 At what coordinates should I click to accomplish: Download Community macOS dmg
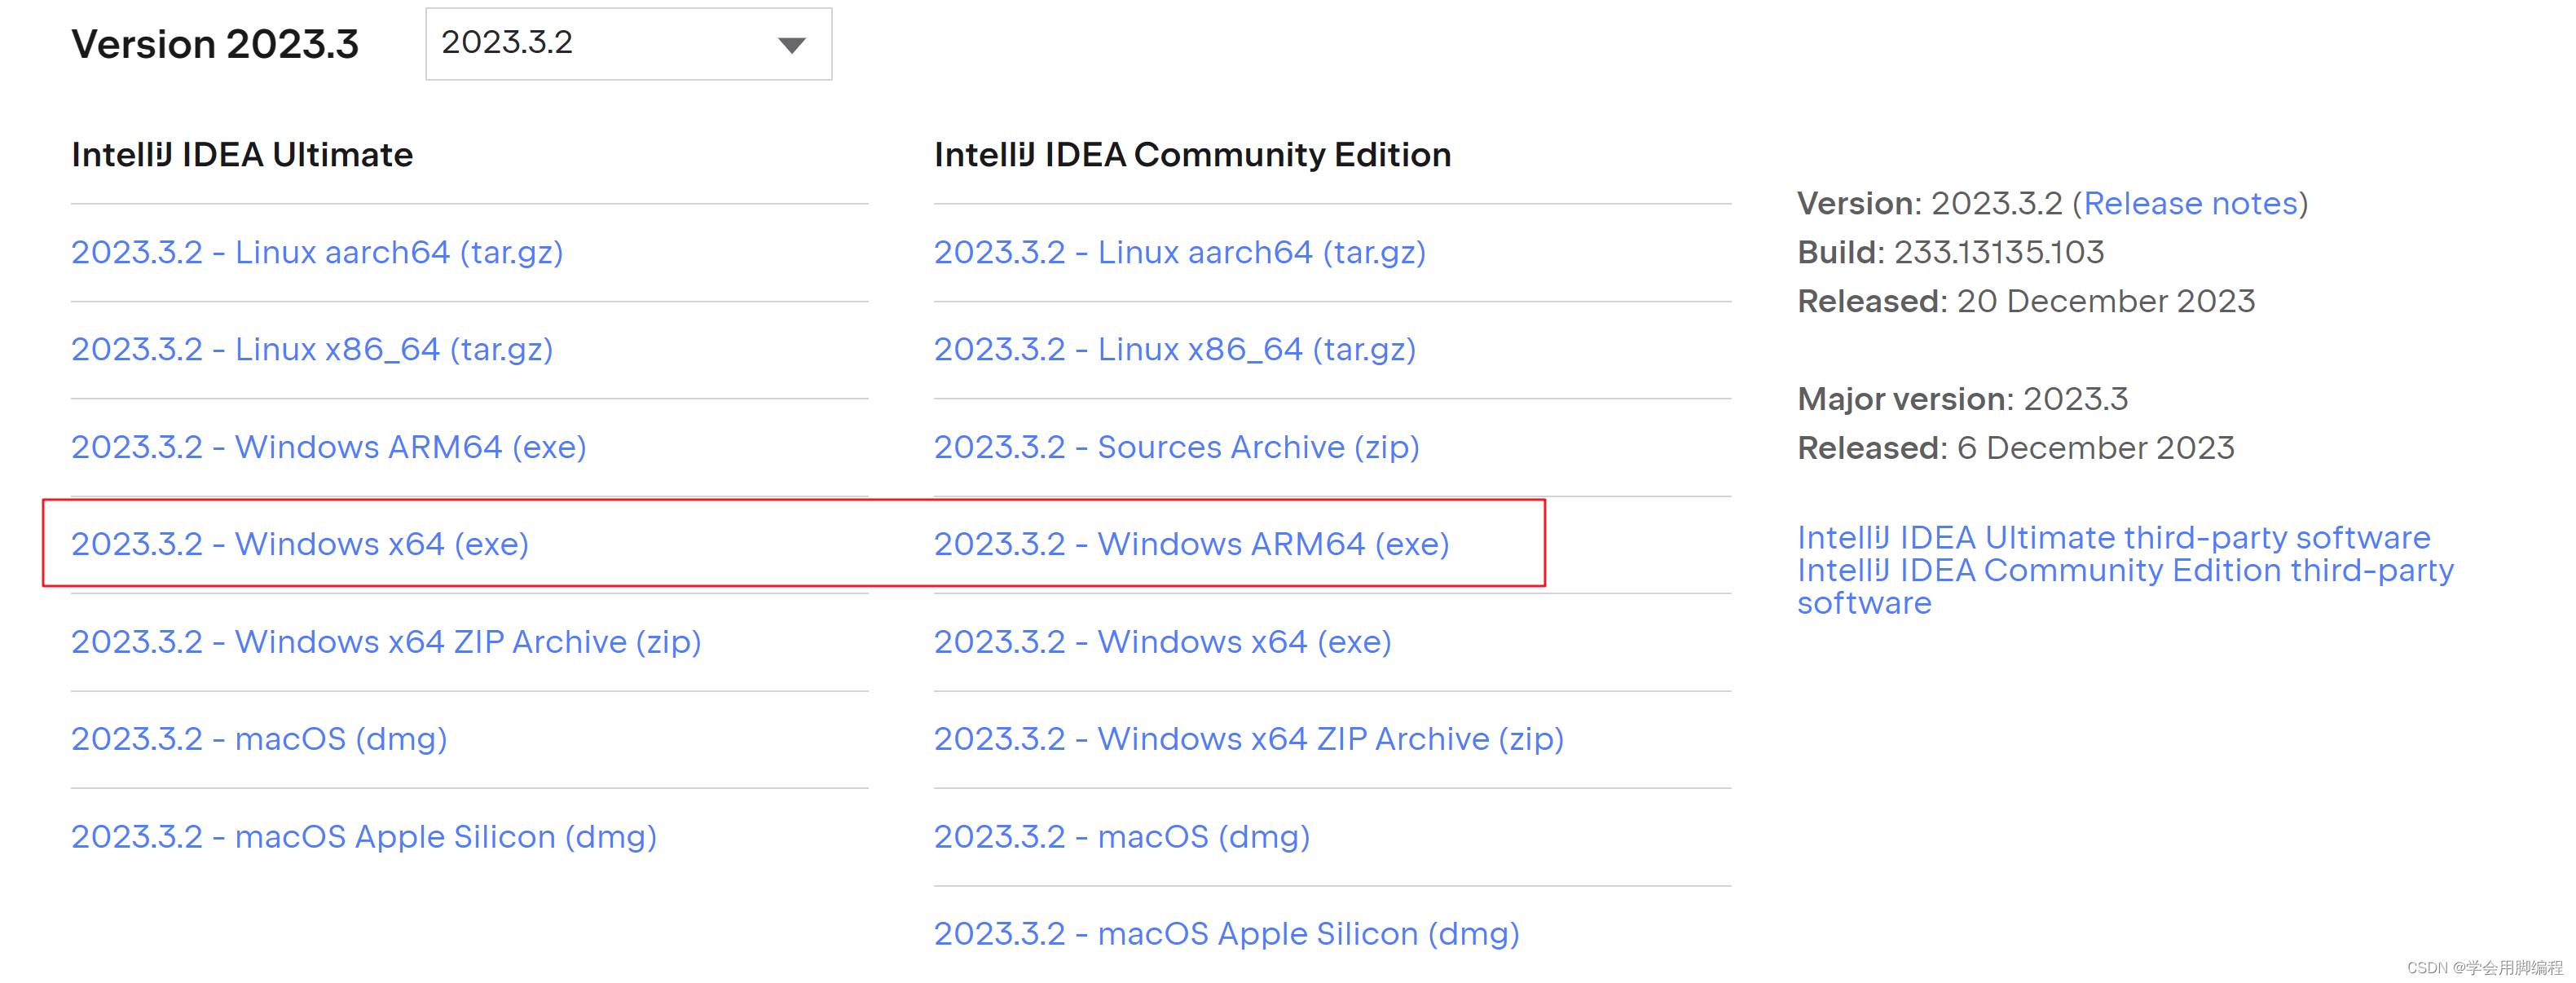coord(1122,836)
